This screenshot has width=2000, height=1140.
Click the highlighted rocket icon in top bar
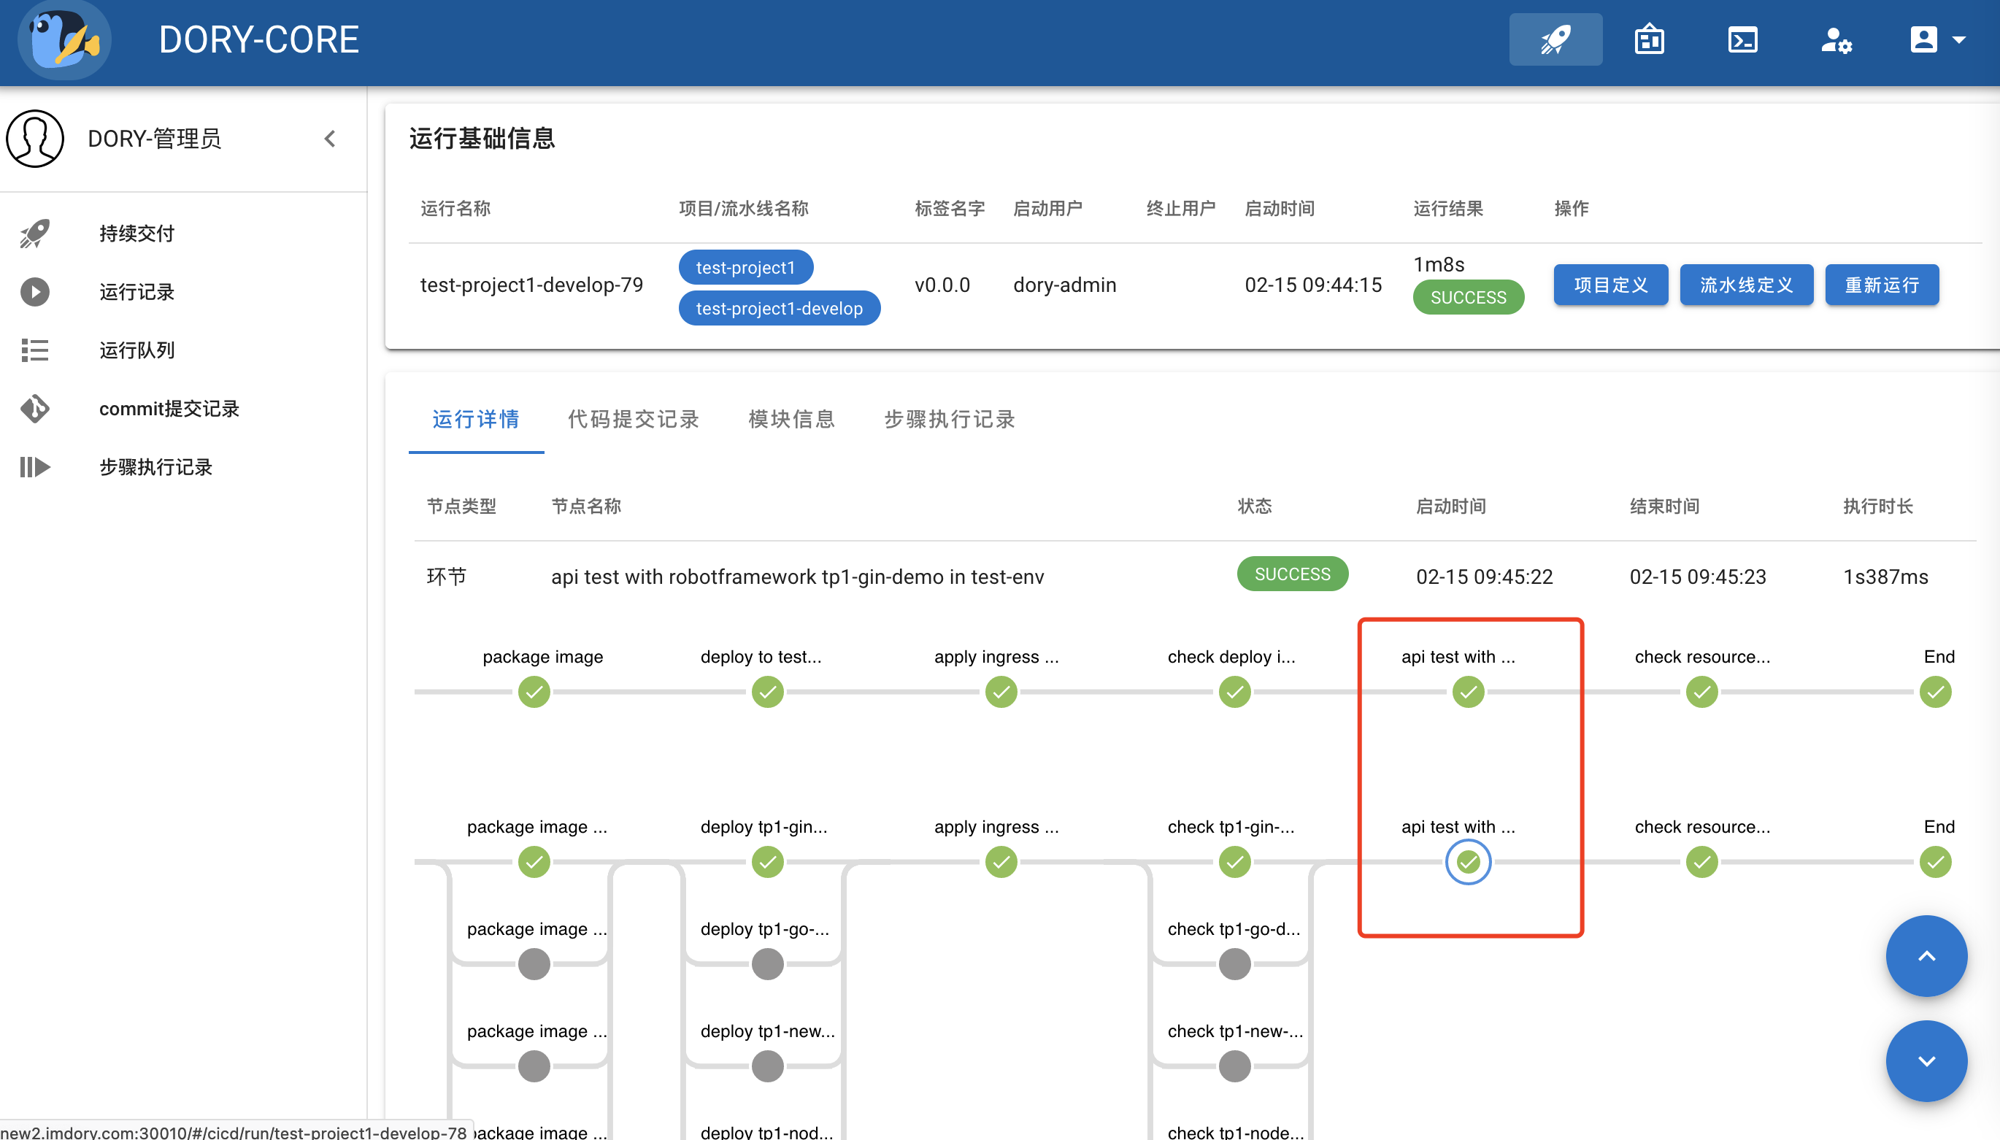click(x=1555, y=39)
